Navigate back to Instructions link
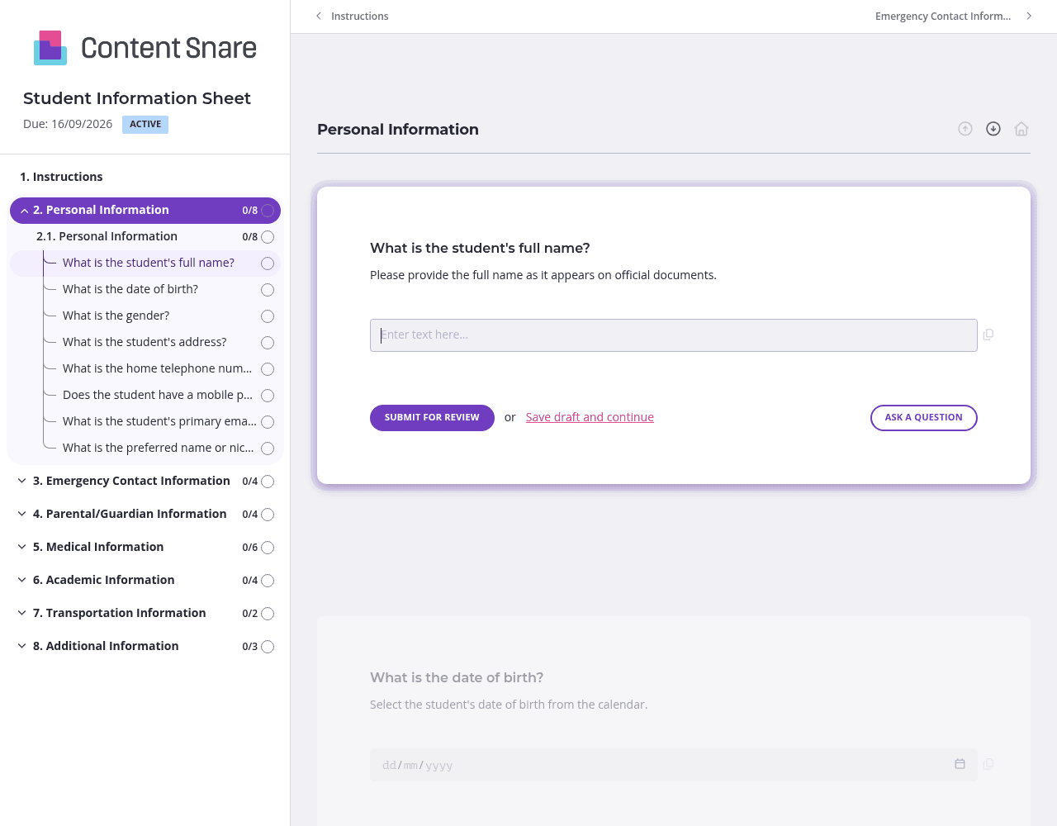The height and width of the screenshot is (826, 1057). [359, 16]
